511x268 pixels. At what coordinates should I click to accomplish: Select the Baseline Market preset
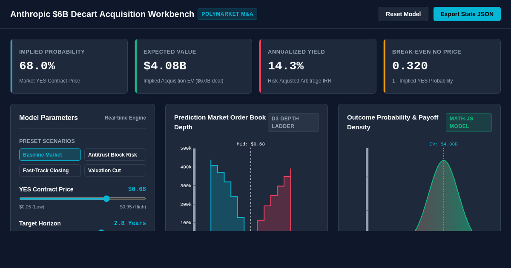[50, 155]
